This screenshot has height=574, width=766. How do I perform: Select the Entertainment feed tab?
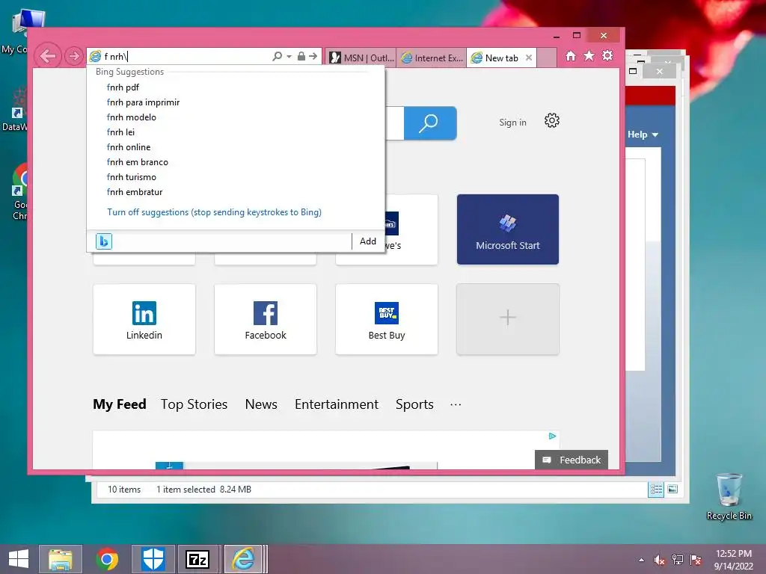click(336, 404)
